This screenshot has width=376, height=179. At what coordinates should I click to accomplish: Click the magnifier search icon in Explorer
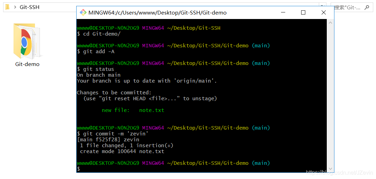pos(367,7)
